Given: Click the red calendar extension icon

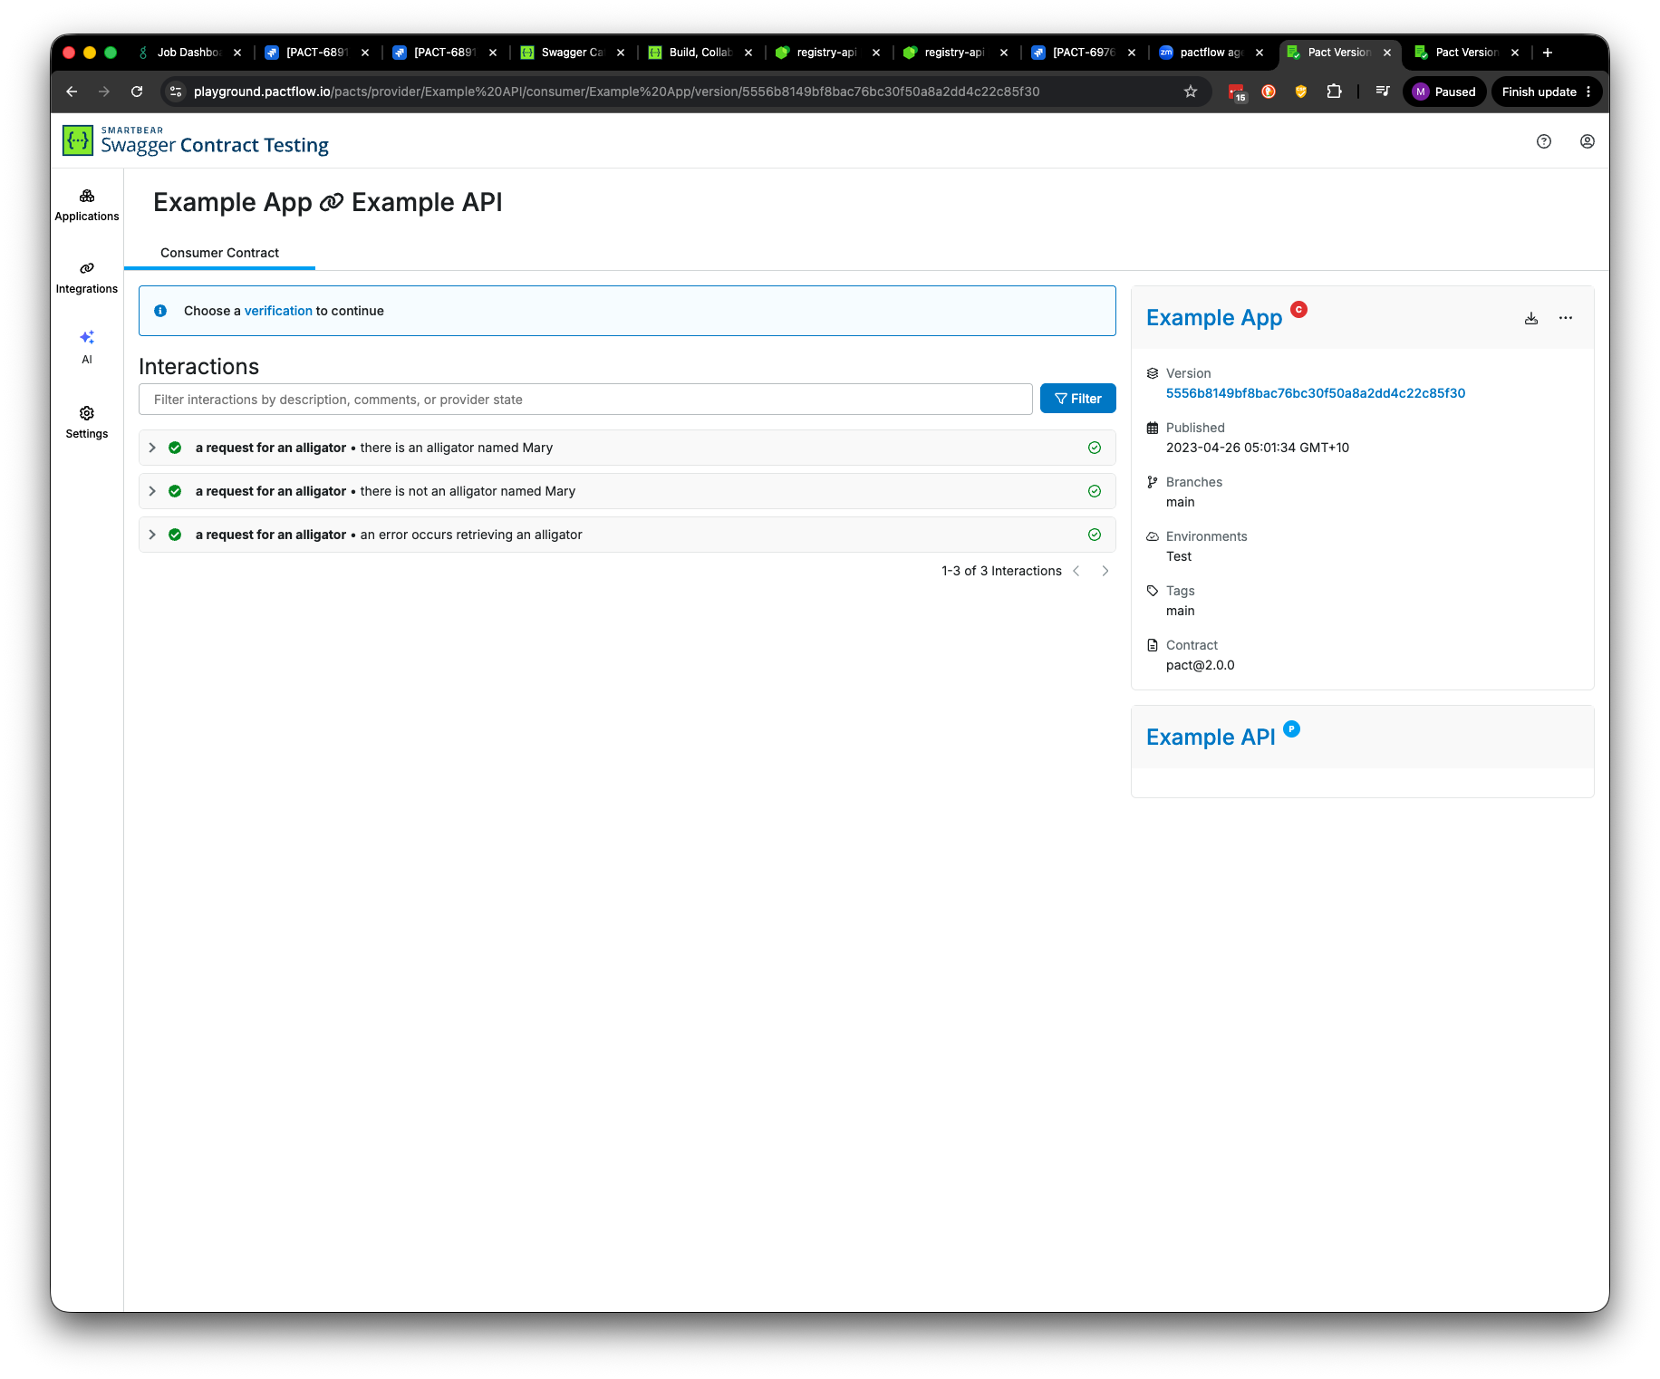Looking at the screenshot, I should (x=1237, y=92).
